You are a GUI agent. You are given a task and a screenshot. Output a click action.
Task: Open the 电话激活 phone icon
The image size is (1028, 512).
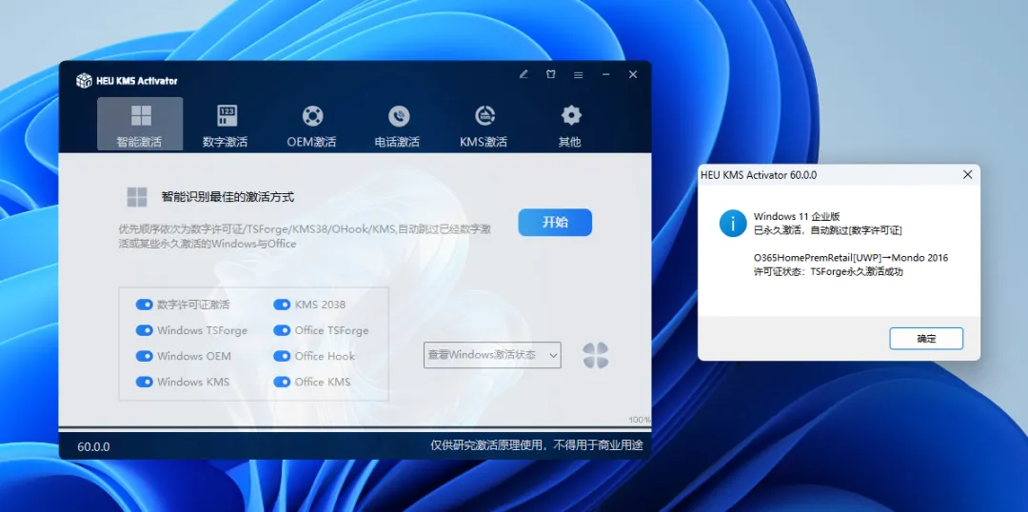click(x=398, y=116)
